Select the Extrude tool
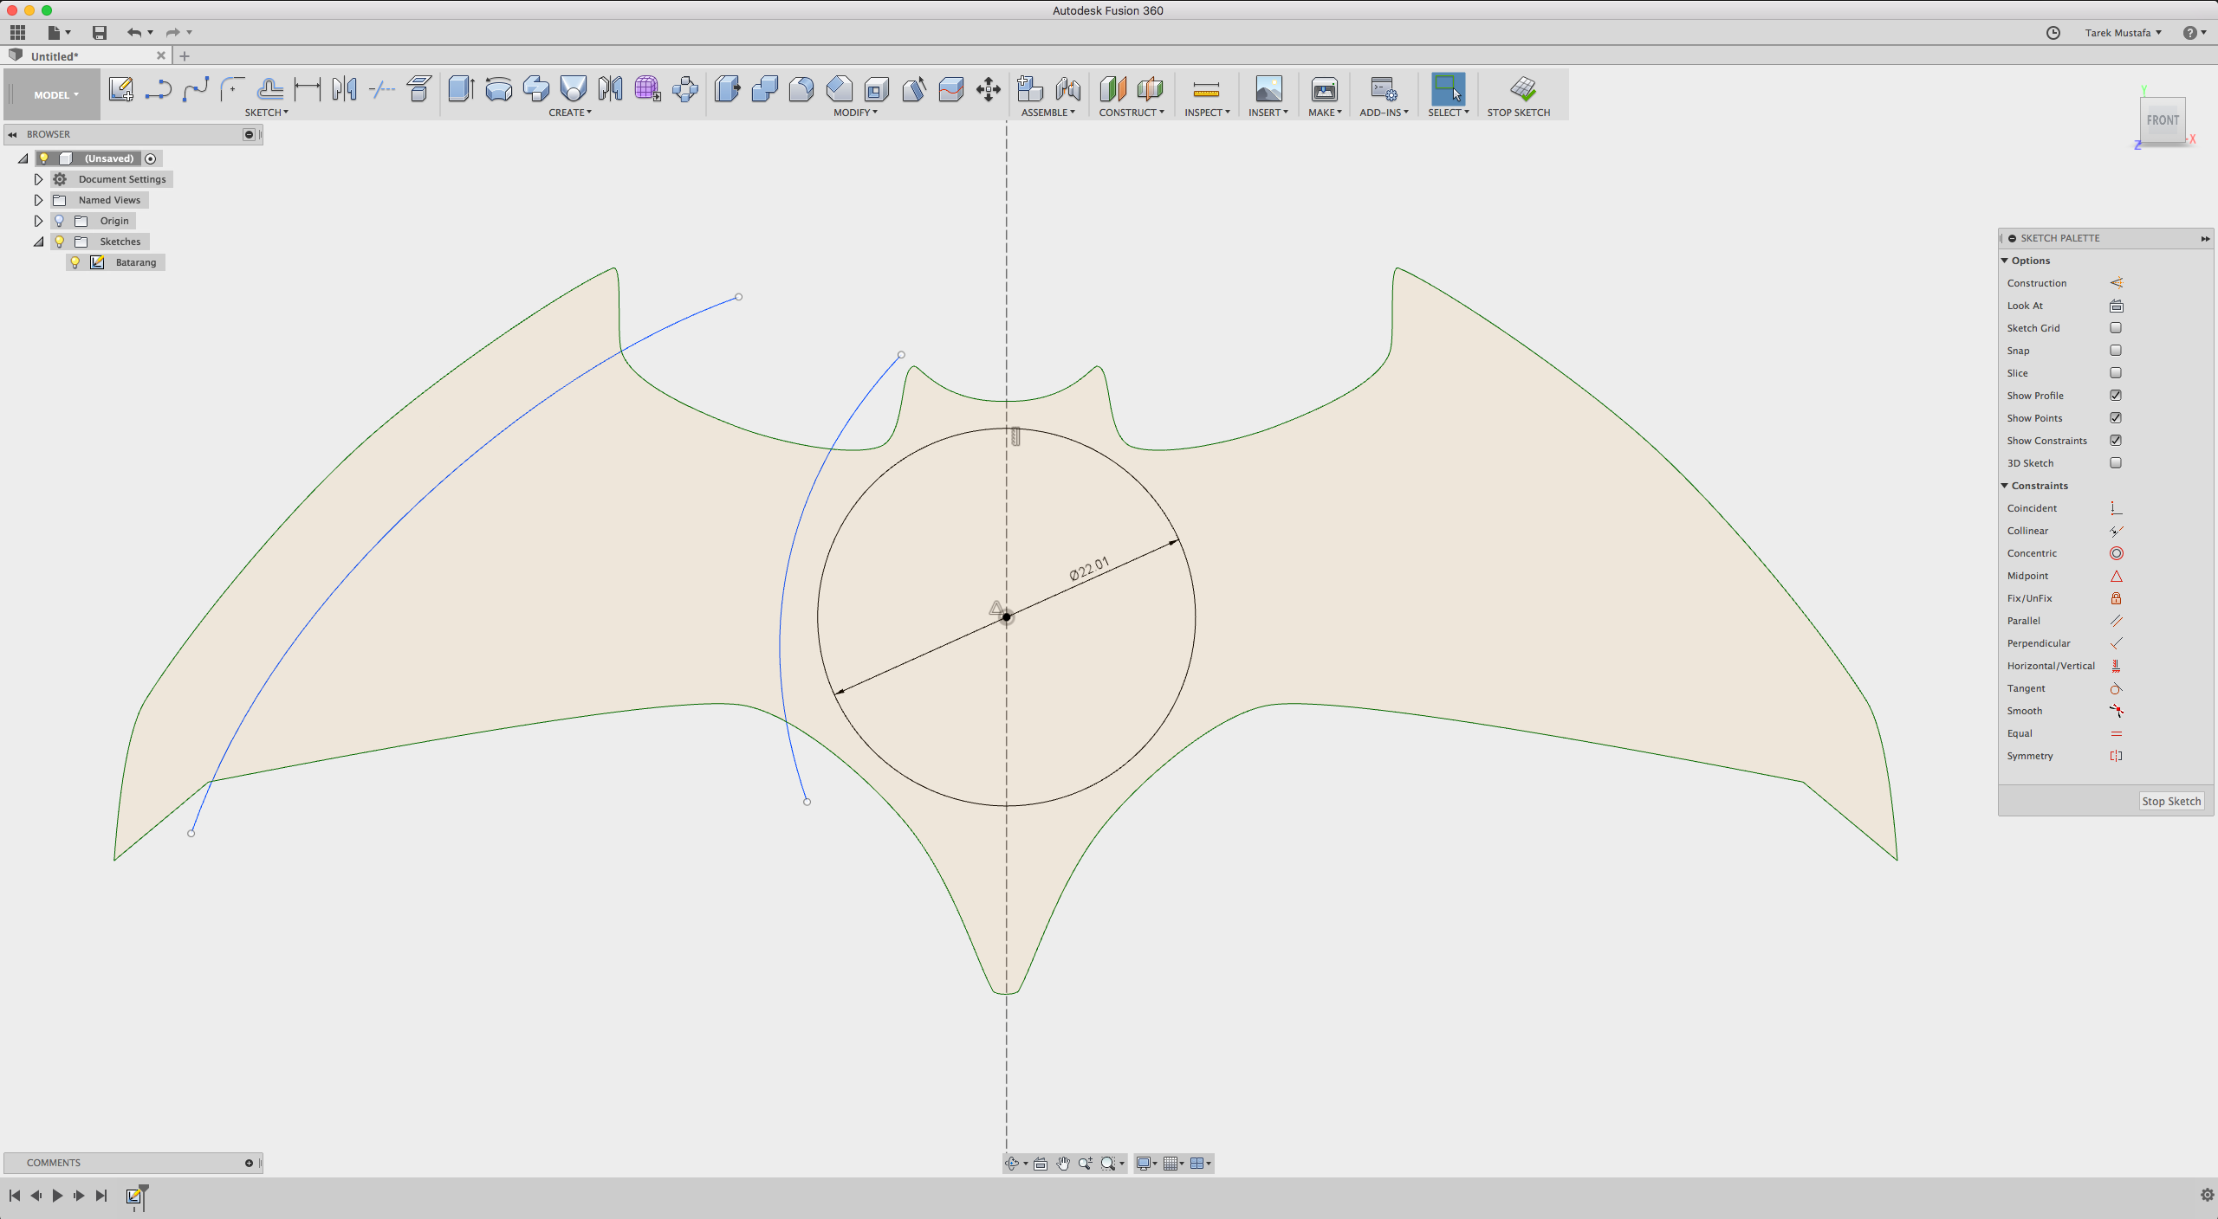 point(461,89)
